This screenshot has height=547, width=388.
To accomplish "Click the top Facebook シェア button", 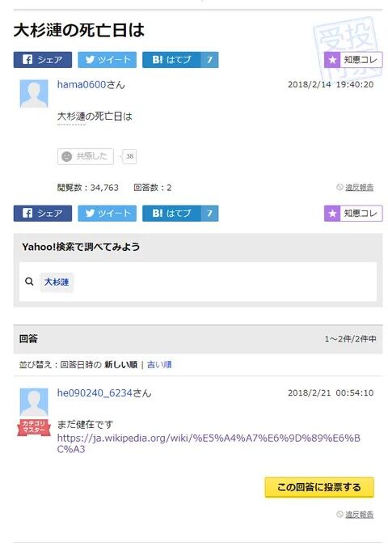I will coord(43,60).
